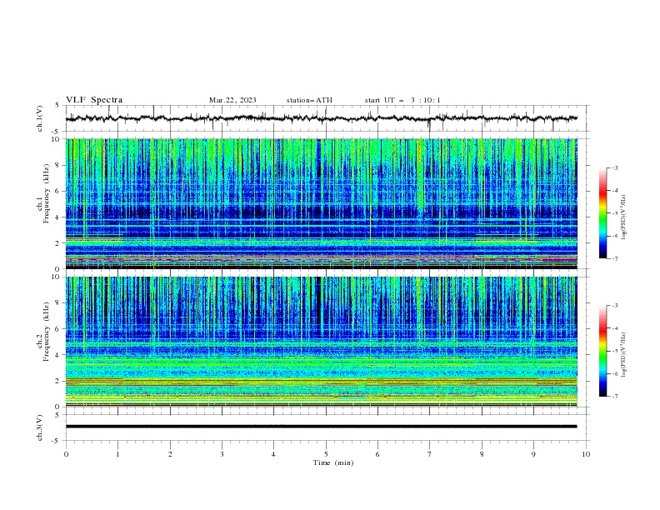Viewport: 660px width, 510px height.
Task: Click time axis tick label "0"
Action: click(66, 454)
